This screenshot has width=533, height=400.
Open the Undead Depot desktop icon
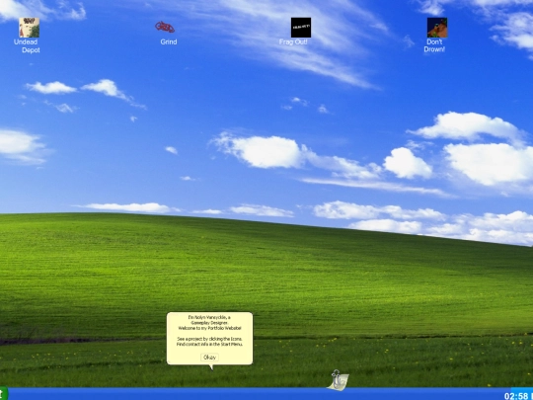[29, 28]
